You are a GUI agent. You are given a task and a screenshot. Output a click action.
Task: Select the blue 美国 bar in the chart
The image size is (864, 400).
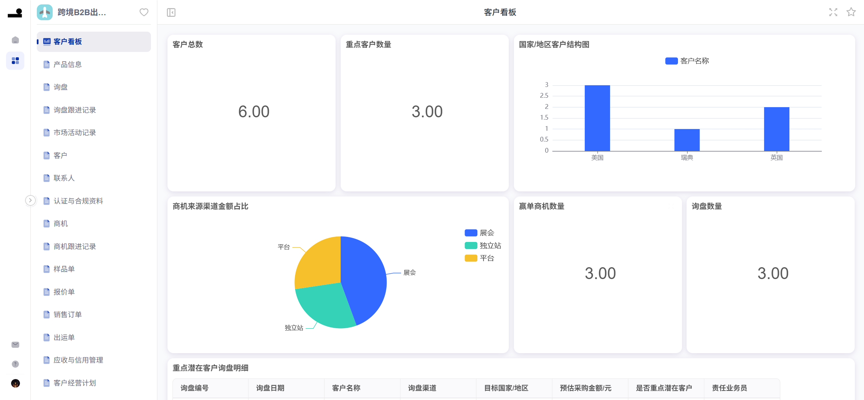pos(597,118)
